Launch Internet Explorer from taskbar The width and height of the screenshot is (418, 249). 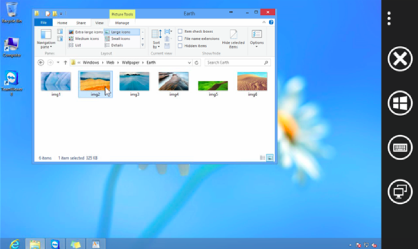coord(15,244)
